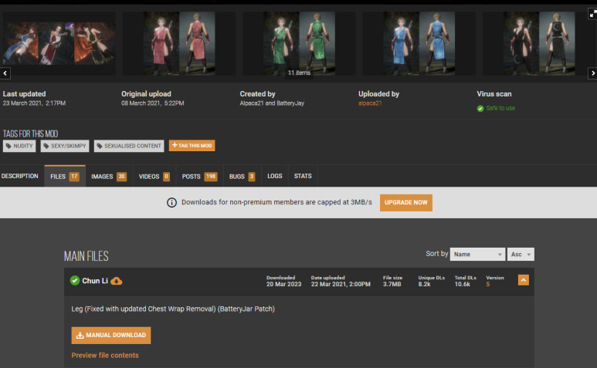
Task: Click the version number 5 value
Action: (488, 285)
